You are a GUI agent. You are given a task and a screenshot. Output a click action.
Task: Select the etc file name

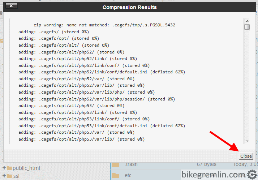coord(128,175)
